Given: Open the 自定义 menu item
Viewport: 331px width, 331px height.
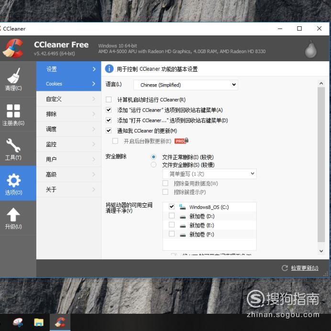Looking at the screenshot, I should pyautogui.click(x=68, y=99).
